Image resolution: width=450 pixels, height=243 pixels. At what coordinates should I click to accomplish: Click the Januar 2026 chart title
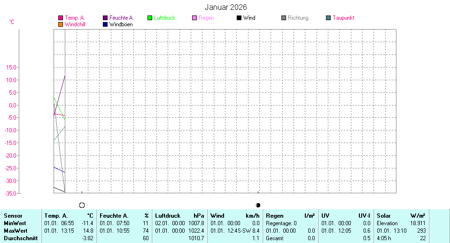[225, 8]
